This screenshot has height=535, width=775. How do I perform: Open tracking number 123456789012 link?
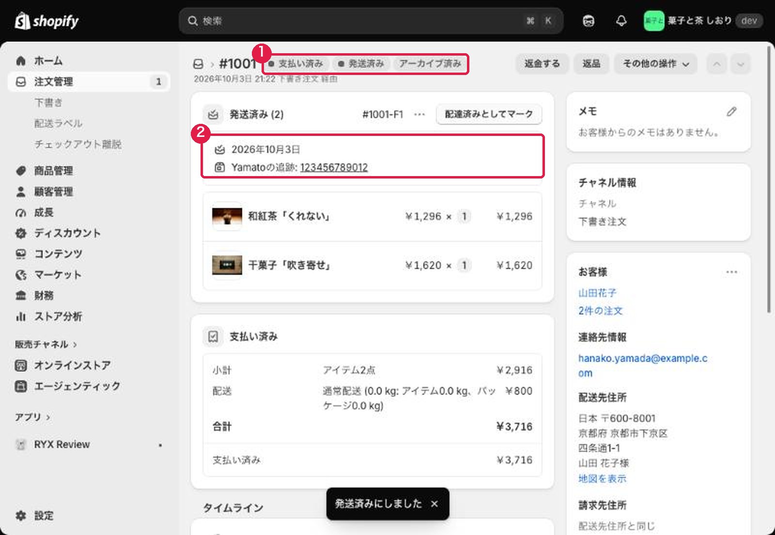tap(334, 167)
